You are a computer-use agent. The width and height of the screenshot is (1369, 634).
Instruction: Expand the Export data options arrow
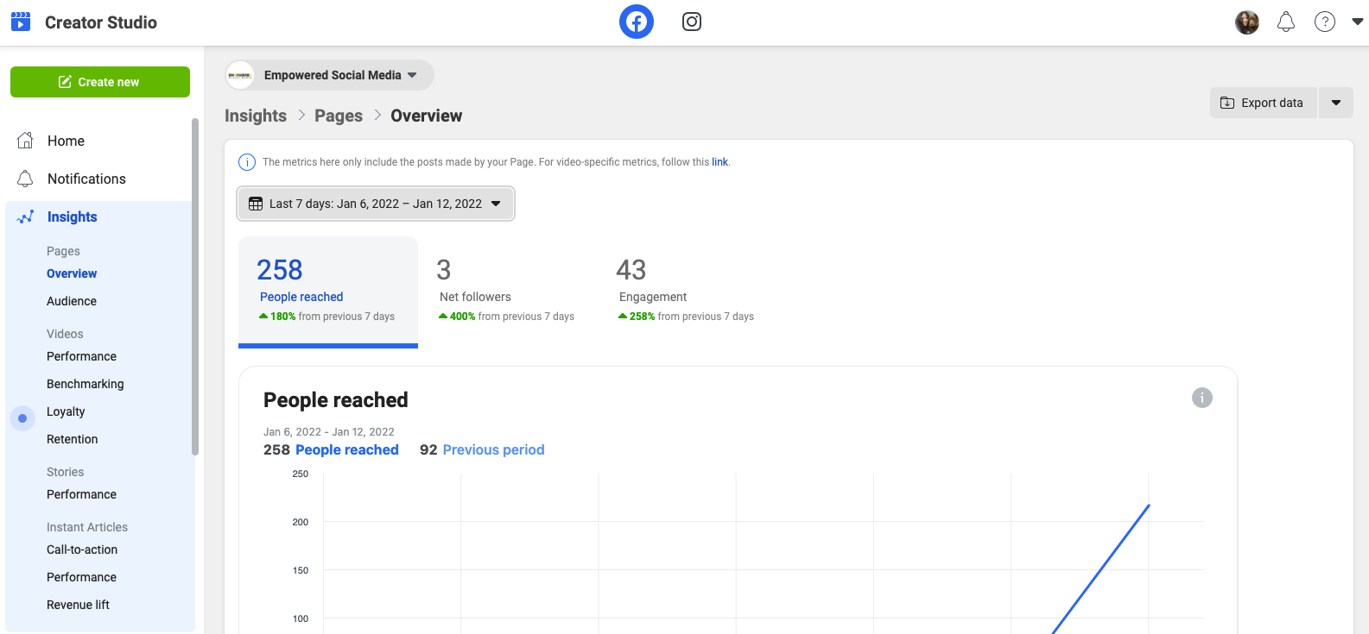[x=1336, y=103]
